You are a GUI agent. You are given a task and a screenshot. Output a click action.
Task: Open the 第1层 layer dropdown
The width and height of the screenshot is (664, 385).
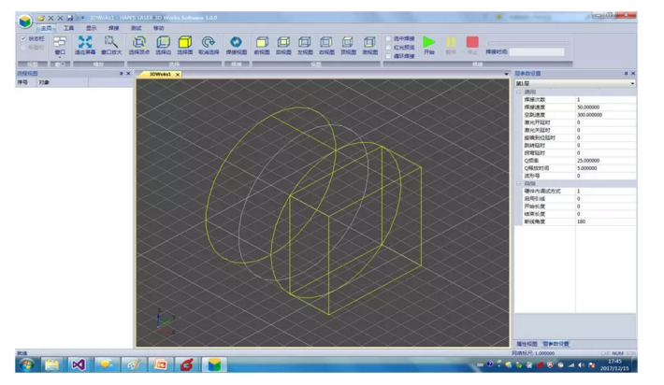(632, 83)
